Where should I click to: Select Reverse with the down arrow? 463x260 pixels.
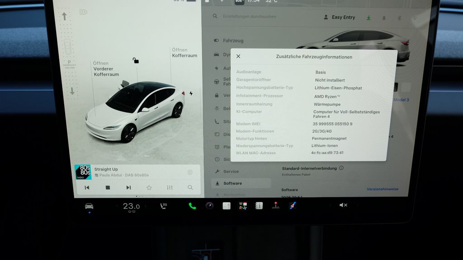(x=72, y=91)
